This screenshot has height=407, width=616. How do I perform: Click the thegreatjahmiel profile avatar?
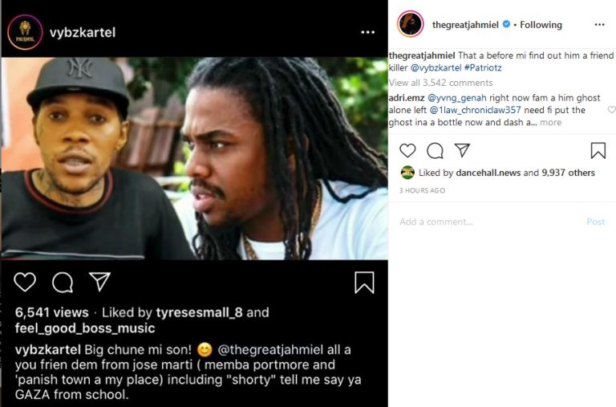pos(410,24)
